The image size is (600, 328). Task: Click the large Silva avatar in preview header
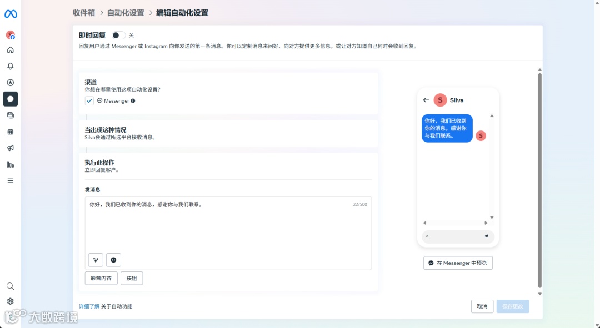click(440, 100)
